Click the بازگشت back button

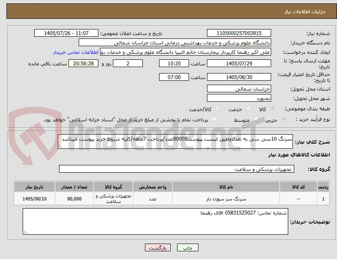[158, 247]
